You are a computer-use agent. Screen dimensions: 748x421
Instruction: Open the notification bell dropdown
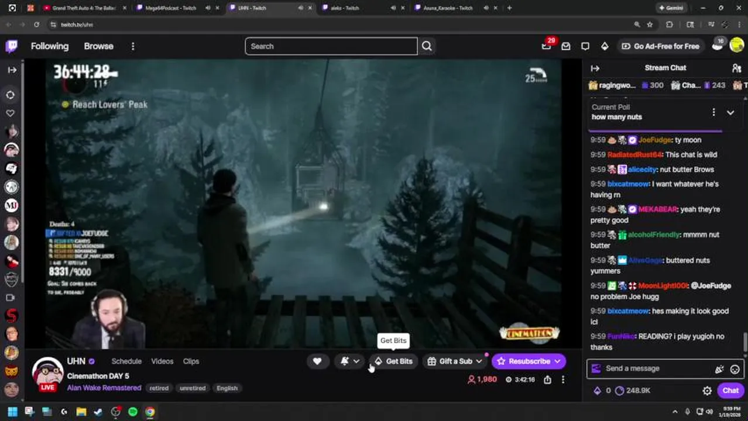[x=350, y=361]
